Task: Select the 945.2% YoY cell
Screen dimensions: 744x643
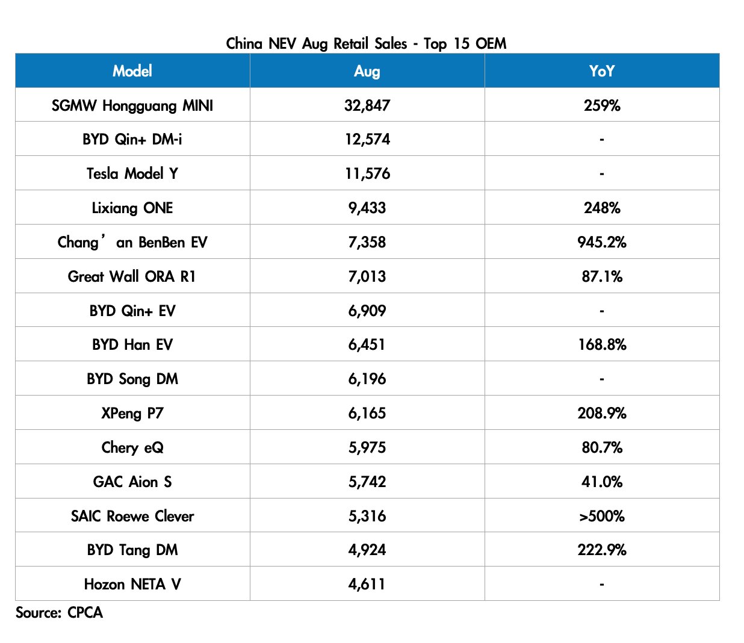Action: click(601, 242)
